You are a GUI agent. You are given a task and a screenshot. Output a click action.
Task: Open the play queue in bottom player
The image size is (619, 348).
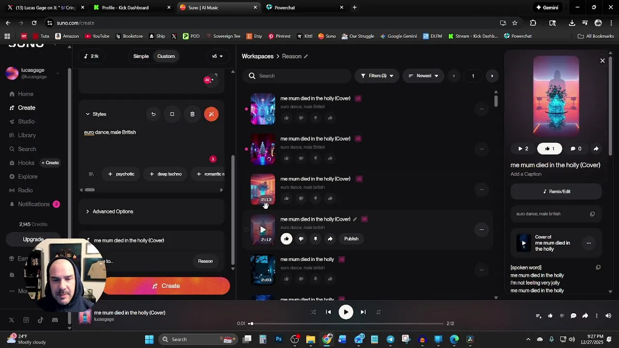pyautogui.click(x=539, y=316)
